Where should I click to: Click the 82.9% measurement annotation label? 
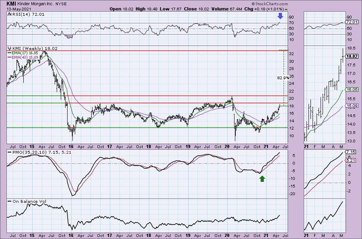[x=283, y=78]
